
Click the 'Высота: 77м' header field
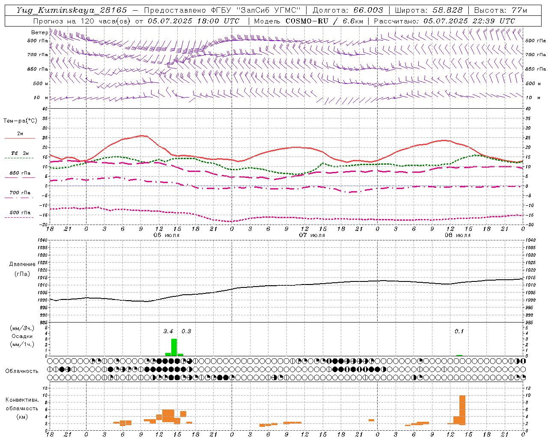[501, 10]
